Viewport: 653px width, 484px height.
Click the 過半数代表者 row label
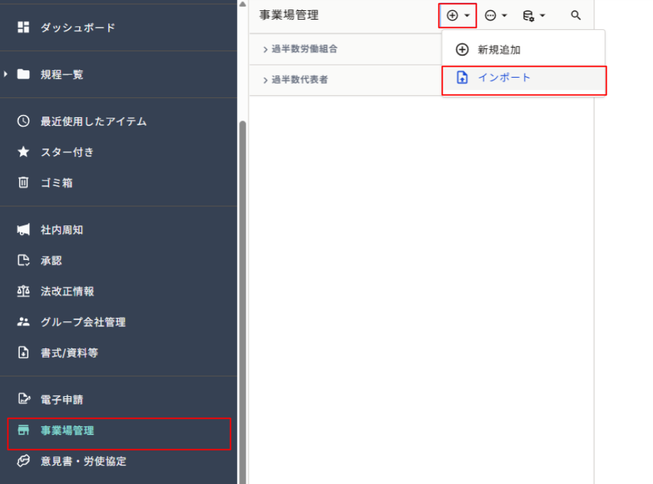[x=300, y=80]
